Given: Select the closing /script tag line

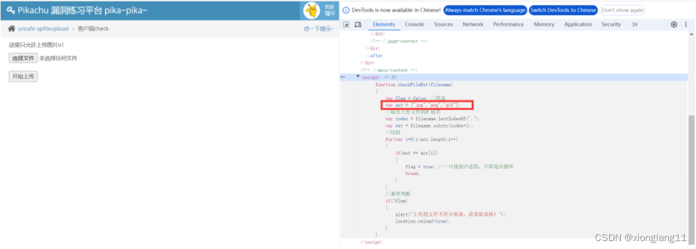Looking at the screenshot, I should (x=371, y=242).
